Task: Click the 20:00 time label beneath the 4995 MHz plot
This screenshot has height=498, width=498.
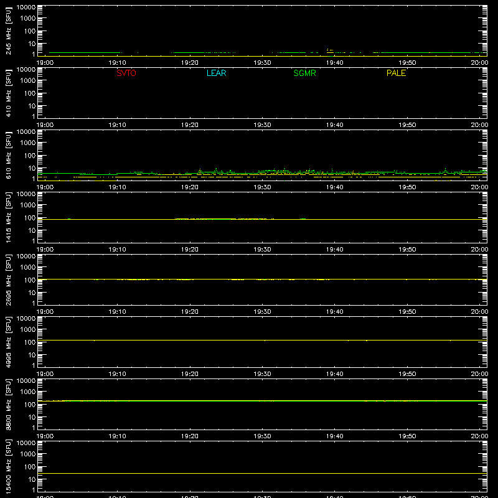Action: click(479, 374)
